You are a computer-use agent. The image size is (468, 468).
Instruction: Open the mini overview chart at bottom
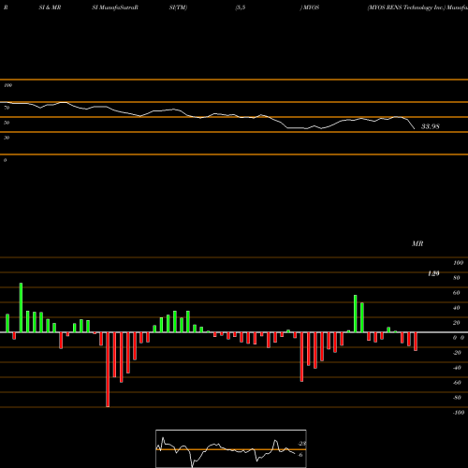point(231,448)
